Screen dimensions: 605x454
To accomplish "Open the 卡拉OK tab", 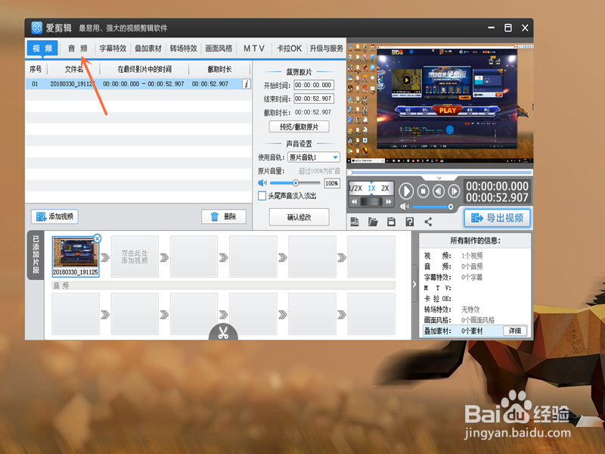I will pyautogui.click(x=290, y=48).
